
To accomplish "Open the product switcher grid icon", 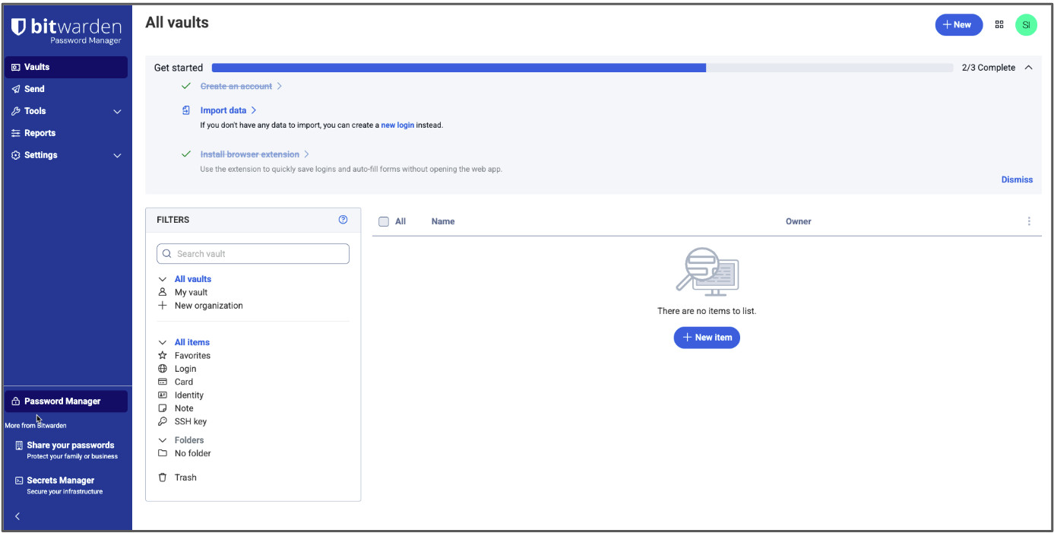I will point(999,24).
